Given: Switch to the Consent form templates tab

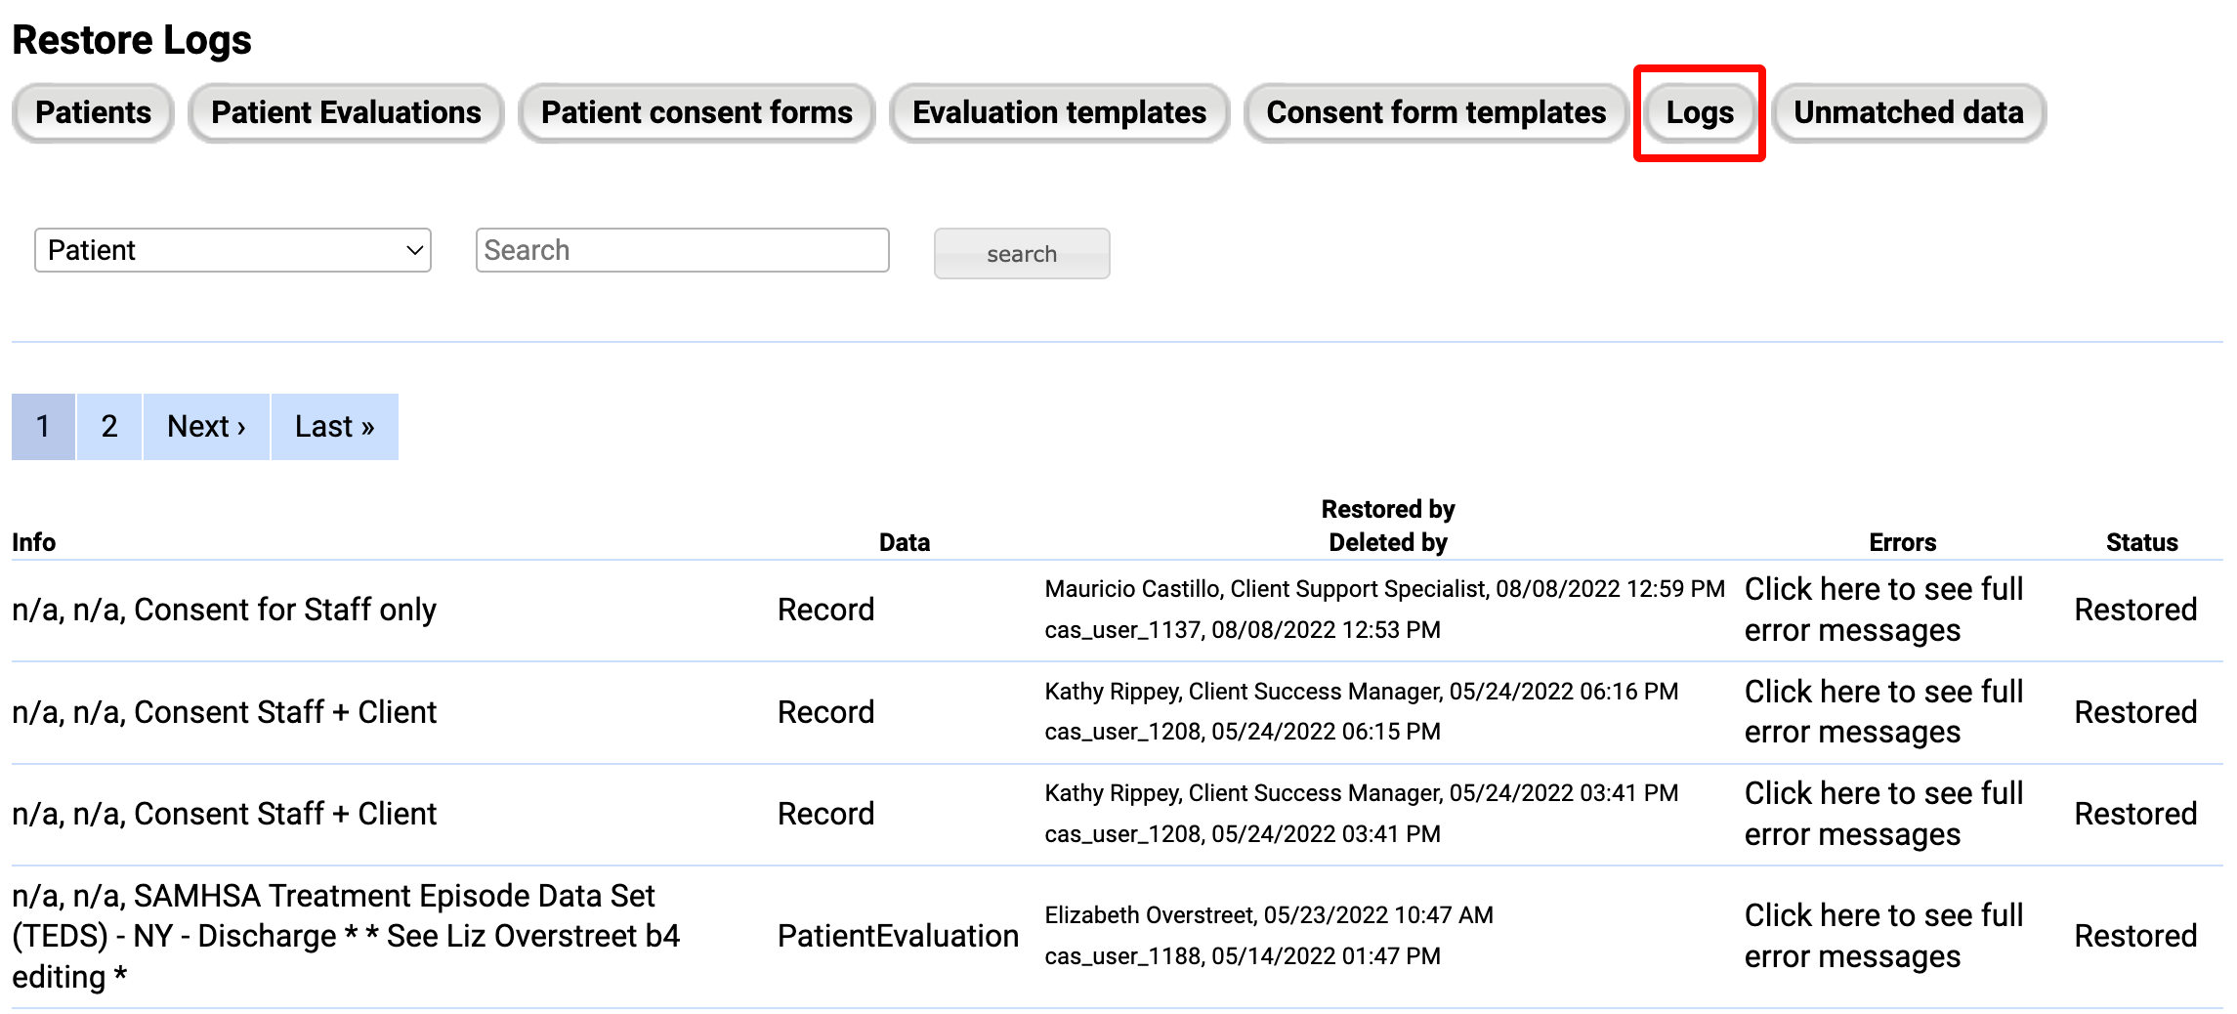Looking at the screenshot, I should coord(1435,112).
